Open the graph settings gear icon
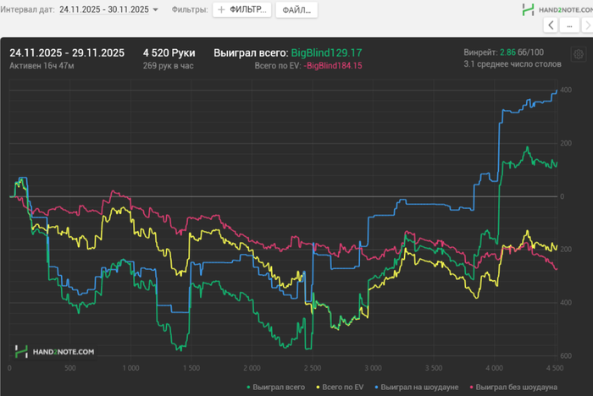Image resolution: width=593 pixels, height=396 pixels. pyautogui.click(x=578, y=53)
